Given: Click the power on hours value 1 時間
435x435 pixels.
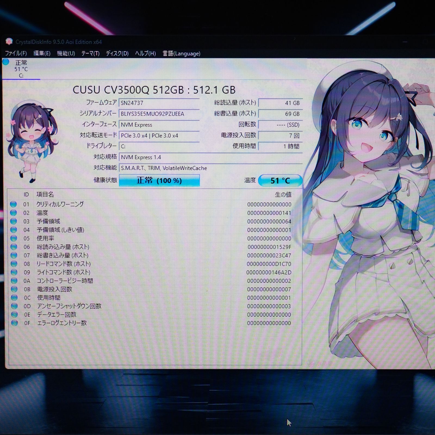Looking at the screenshot, I should [x=280, y=146].
